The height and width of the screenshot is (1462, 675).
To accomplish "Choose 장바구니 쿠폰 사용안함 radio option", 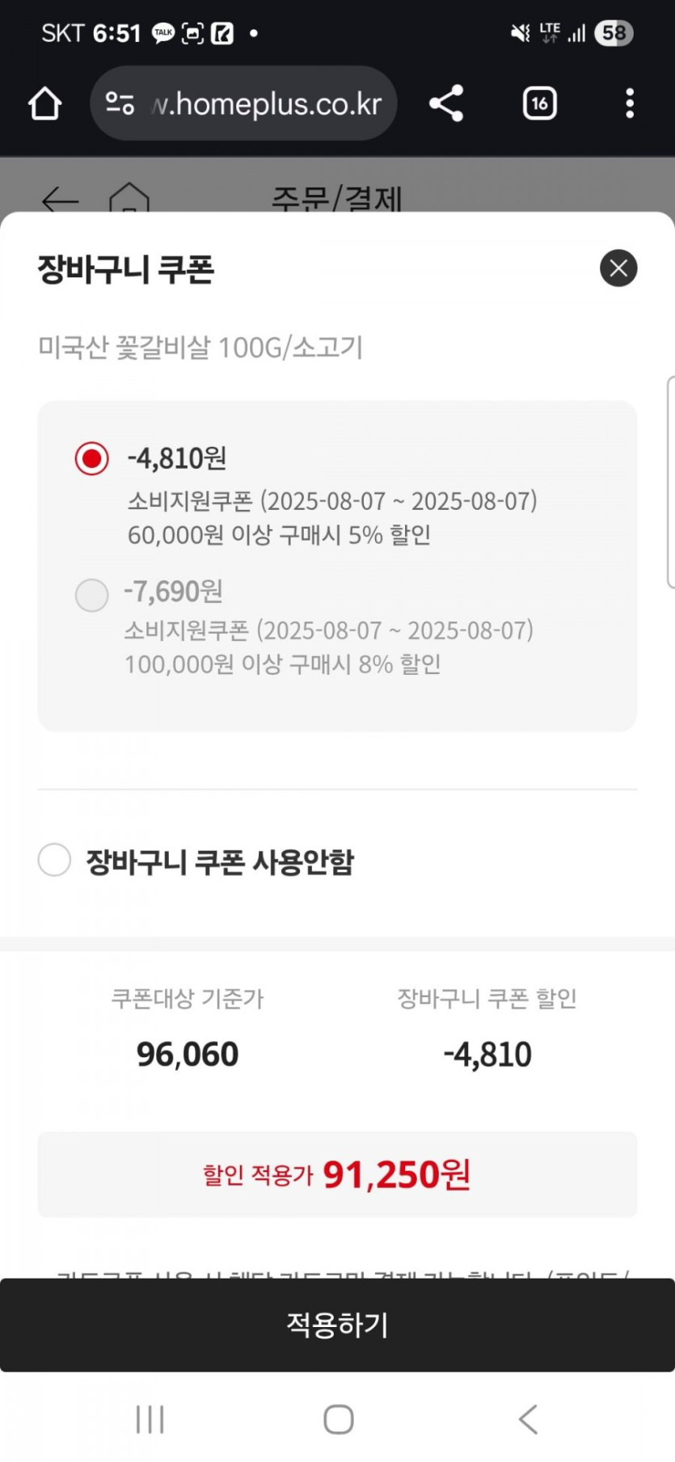I will coord(54,860).
